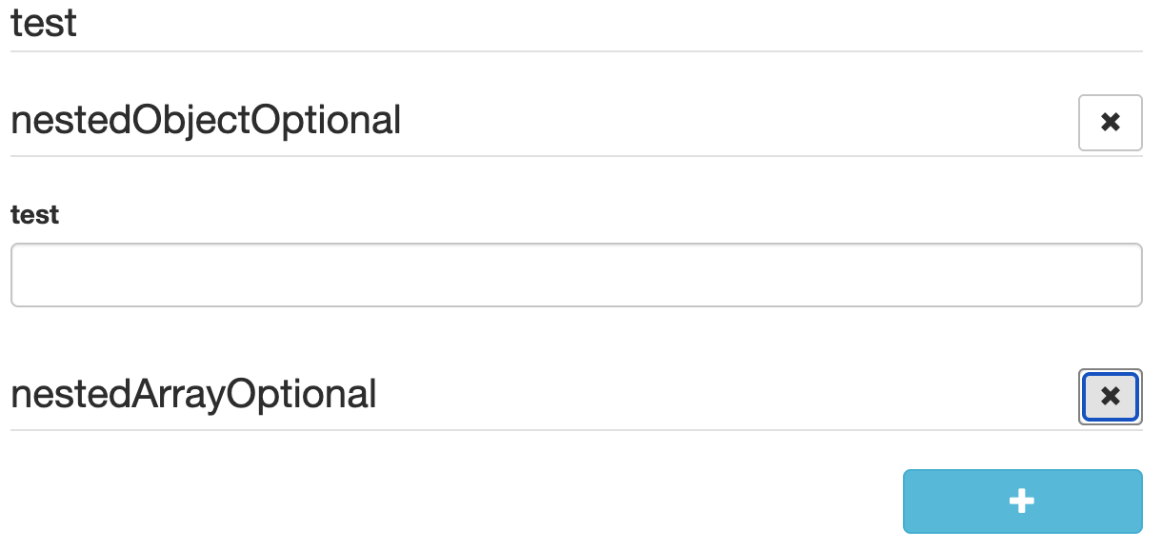Click the X icon next to nestedObjectOptional

[x=1110, y=122]
